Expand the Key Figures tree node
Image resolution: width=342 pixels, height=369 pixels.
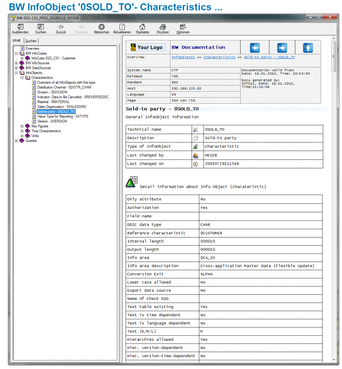pyautogui.click(x=22, y=126)
